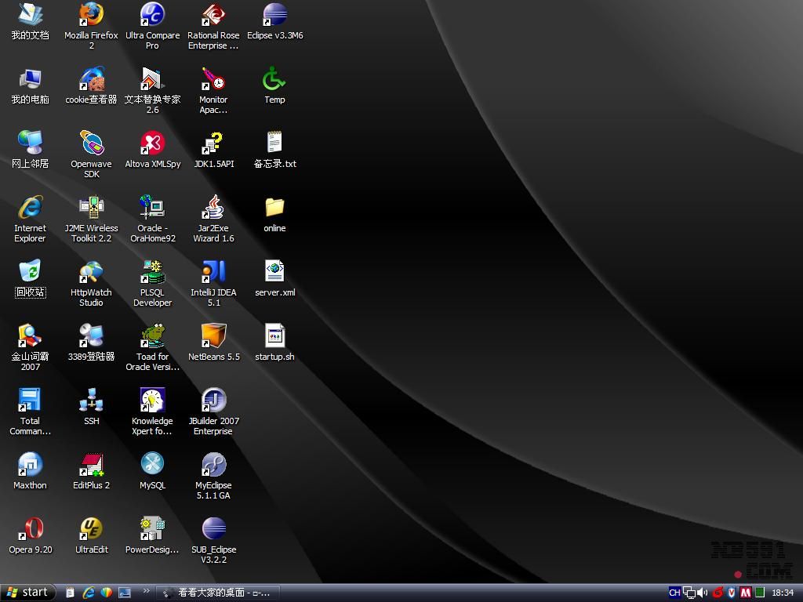Click the volume speaker icon in system tray
The height and width of the screenshot is (602, 803).
tap(703, 593)
